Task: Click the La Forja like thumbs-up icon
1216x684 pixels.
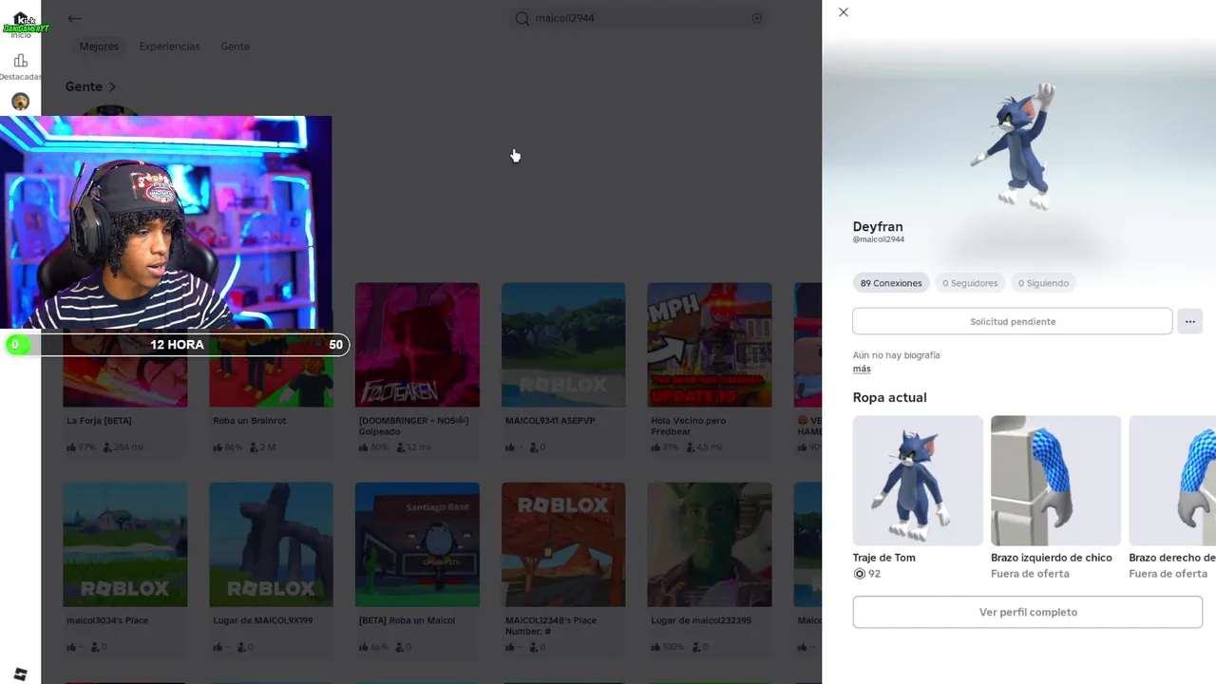Action: coord(71,447)
